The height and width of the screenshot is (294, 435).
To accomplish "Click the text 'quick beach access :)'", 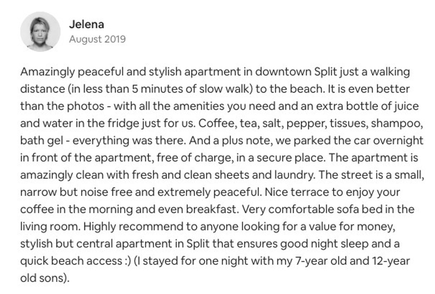I will click(x=75, y=261).
